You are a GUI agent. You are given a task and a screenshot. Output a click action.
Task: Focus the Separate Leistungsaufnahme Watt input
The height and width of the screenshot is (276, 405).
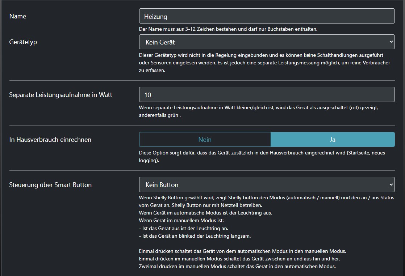[x=267, y=95]
